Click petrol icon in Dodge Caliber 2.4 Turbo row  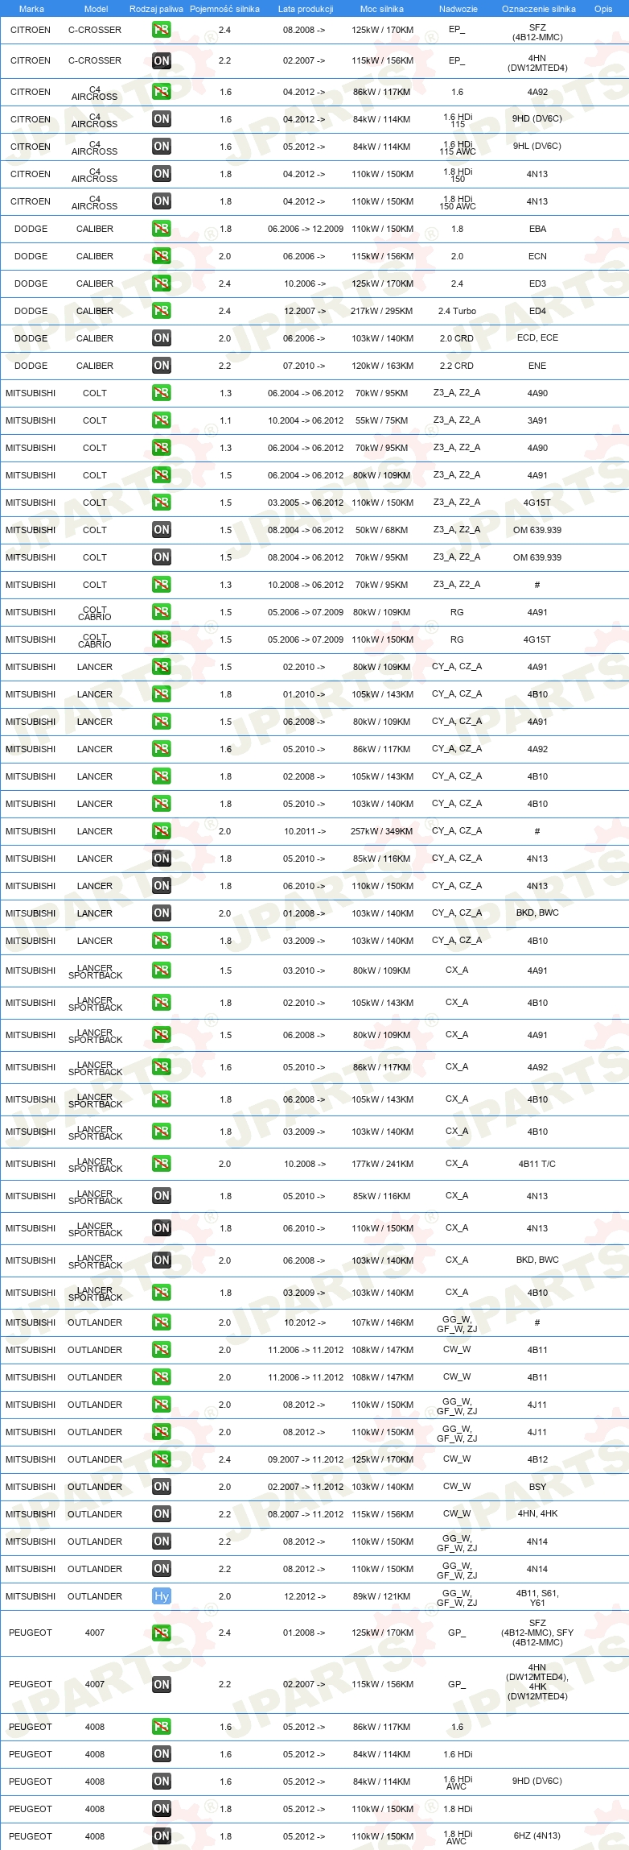[x=162, y=311]
